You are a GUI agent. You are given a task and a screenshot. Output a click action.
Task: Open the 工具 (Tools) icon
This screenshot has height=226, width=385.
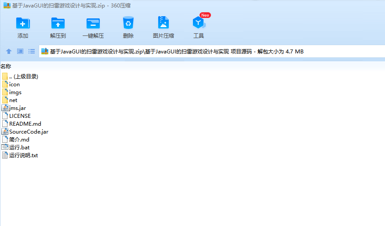click(199, 23)
